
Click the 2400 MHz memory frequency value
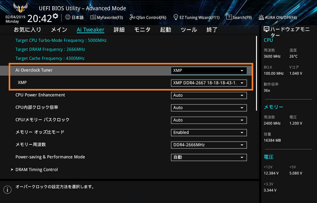[272, 123]
